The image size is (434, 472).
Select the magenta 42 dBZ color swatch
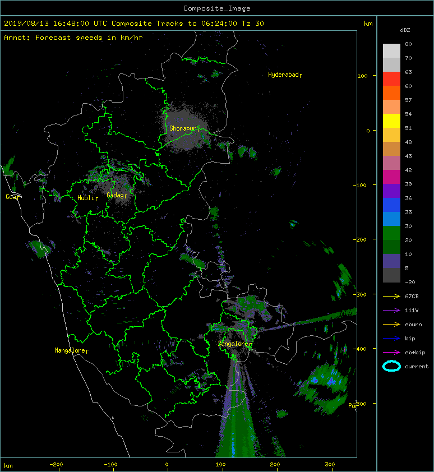[x=391, y=177]
